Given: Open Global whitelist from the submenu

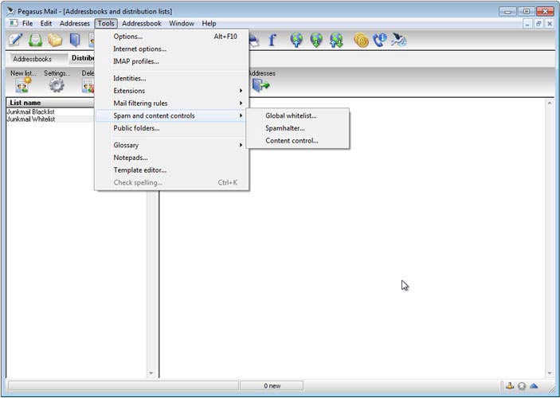Looking at the screenshot, I should pos(291,116).
